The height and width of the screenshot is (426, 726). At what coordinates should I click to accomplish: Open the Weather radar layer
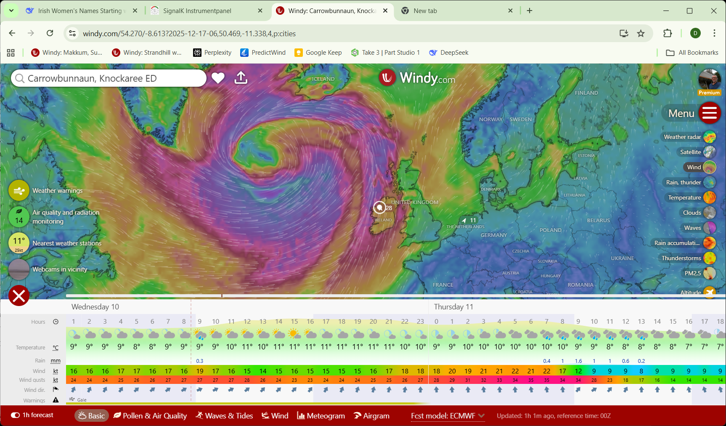(710, 137)
